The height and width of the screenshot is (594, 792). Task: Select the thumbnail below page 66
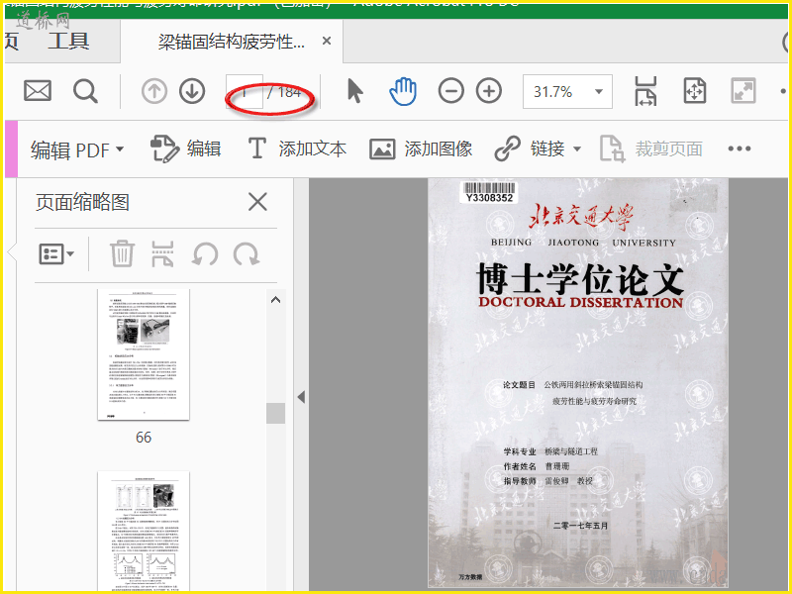(144, 532)
